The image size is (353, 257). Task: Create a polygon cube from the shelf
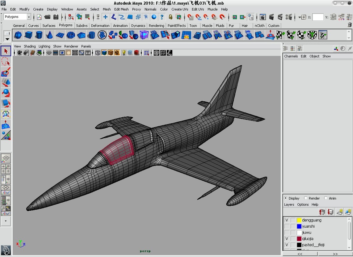[29, 35]
